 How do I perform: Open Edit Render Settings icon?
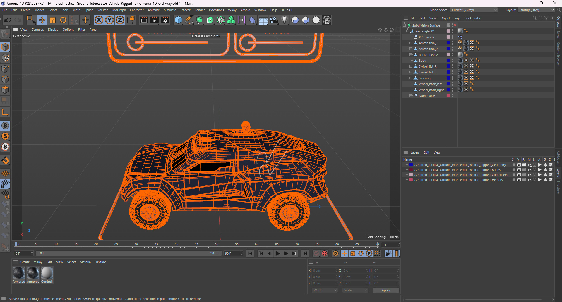165,20
